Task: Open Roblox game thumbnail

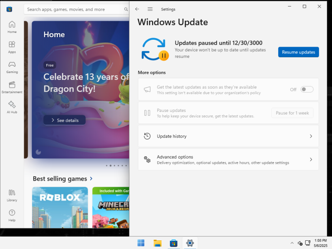Action: 60,207
